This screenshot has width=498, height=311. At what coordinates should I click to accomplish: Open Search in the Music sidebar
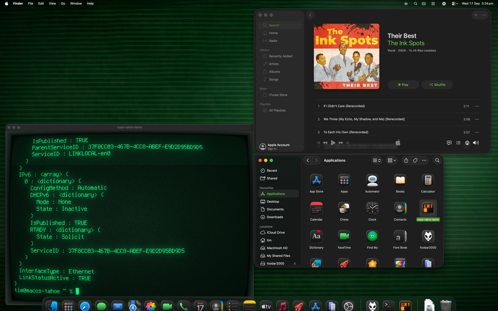click(274, 25)
